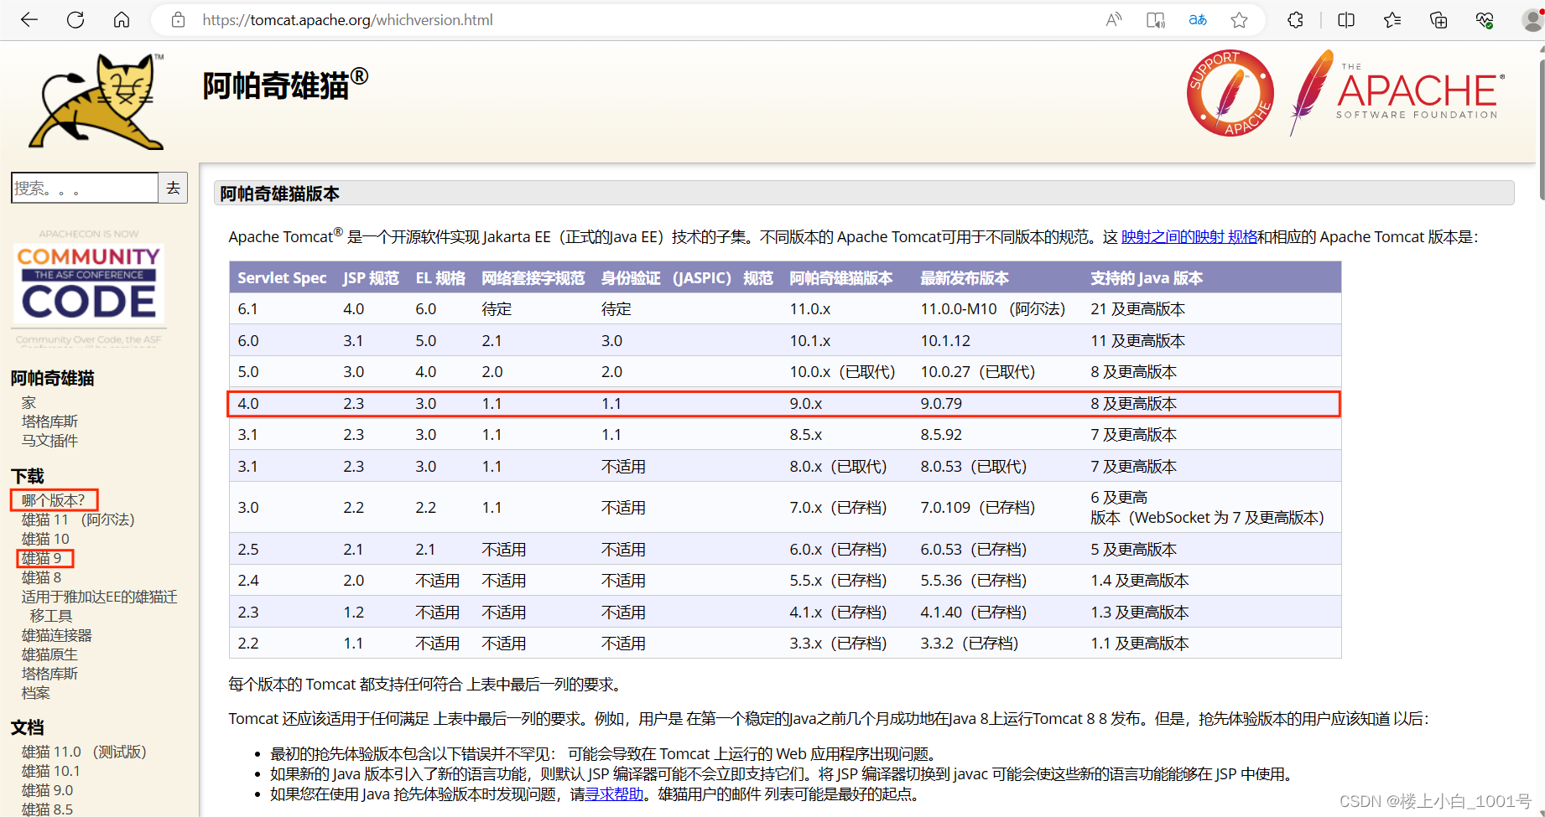Toggle the split screen icon
This screenshot has width=1545, height=817.
pyautogui.click(x=1346, y=20)
